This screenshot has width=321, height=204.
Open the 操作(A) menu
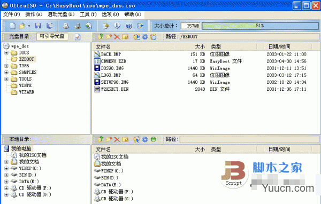[34, 14]
